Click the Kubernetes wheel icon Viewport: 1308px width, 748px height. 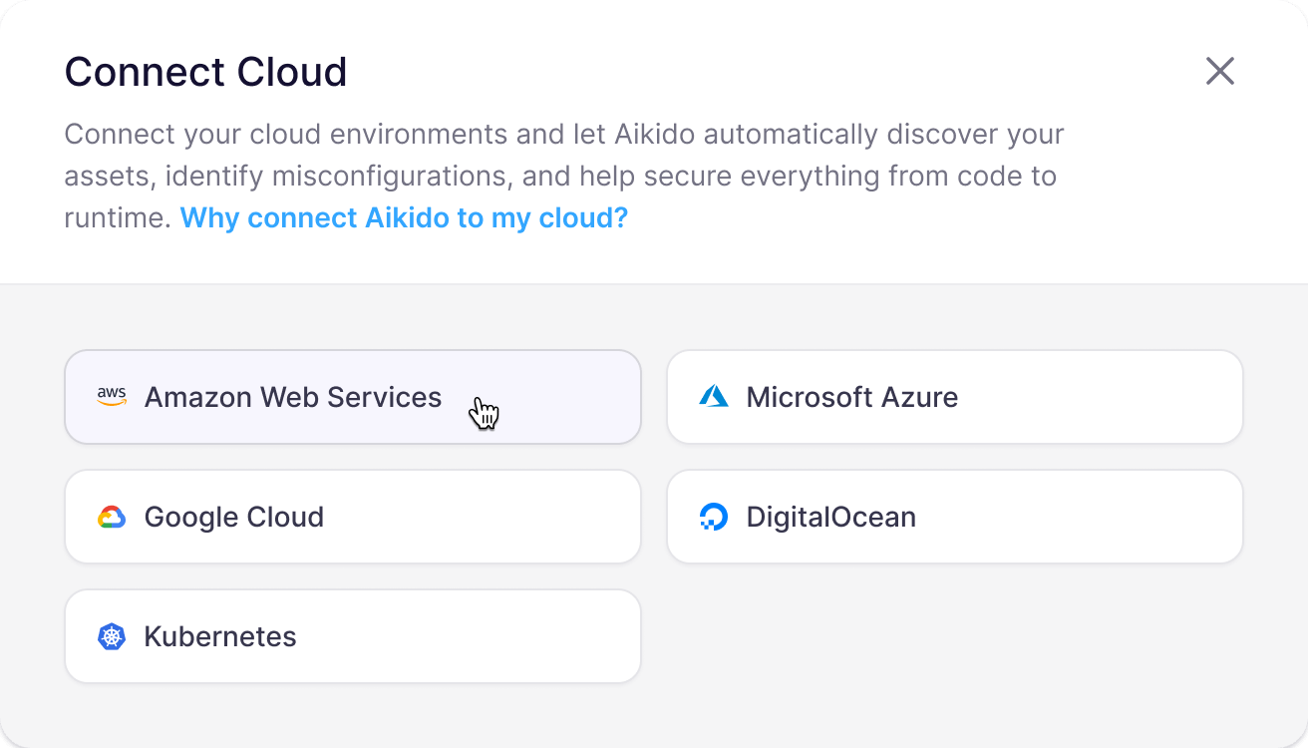click(112, 636)
